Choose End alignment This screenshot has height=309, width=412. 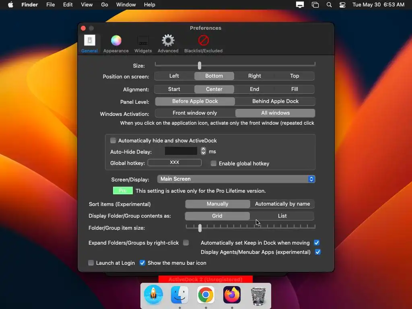254,89
